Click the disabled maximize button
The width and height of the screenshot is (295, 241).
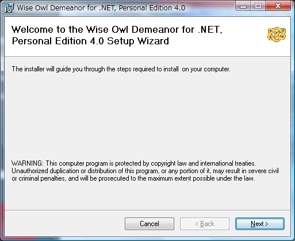pos(258,6)
